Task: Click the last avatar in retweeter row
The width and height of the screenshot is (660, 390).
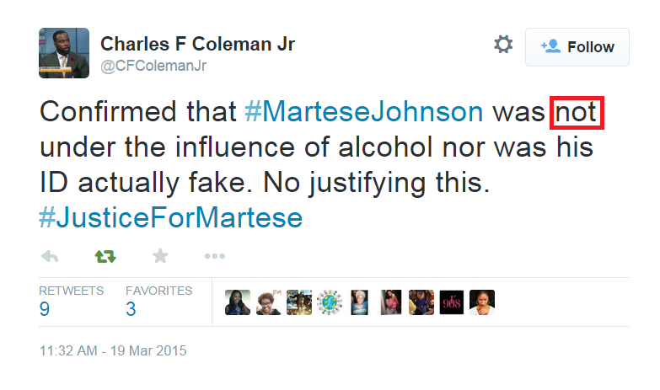Action: click(482, 302)
